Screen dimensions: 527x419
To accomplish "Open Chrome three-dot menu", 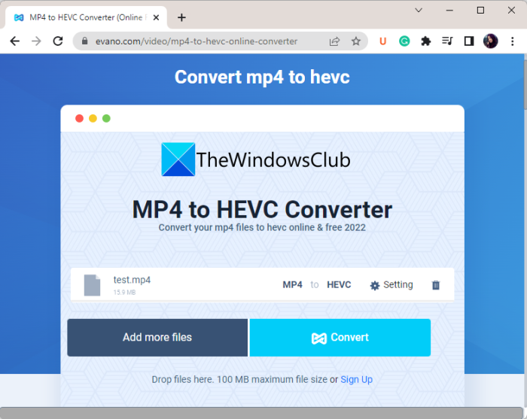I will (x=512, y=41).
